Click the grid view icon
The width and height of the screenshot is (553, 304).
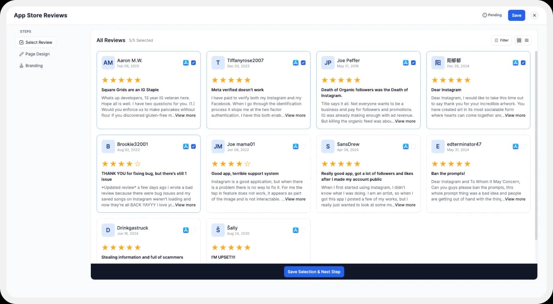pos(519,40)
